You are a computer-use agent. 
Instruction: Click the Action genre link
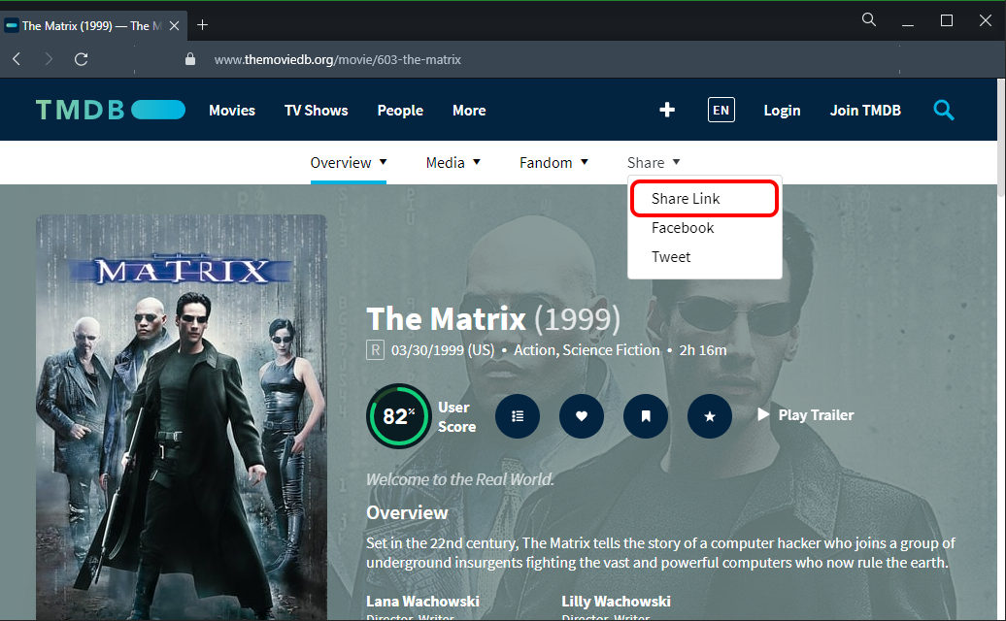tap(534, 350)
